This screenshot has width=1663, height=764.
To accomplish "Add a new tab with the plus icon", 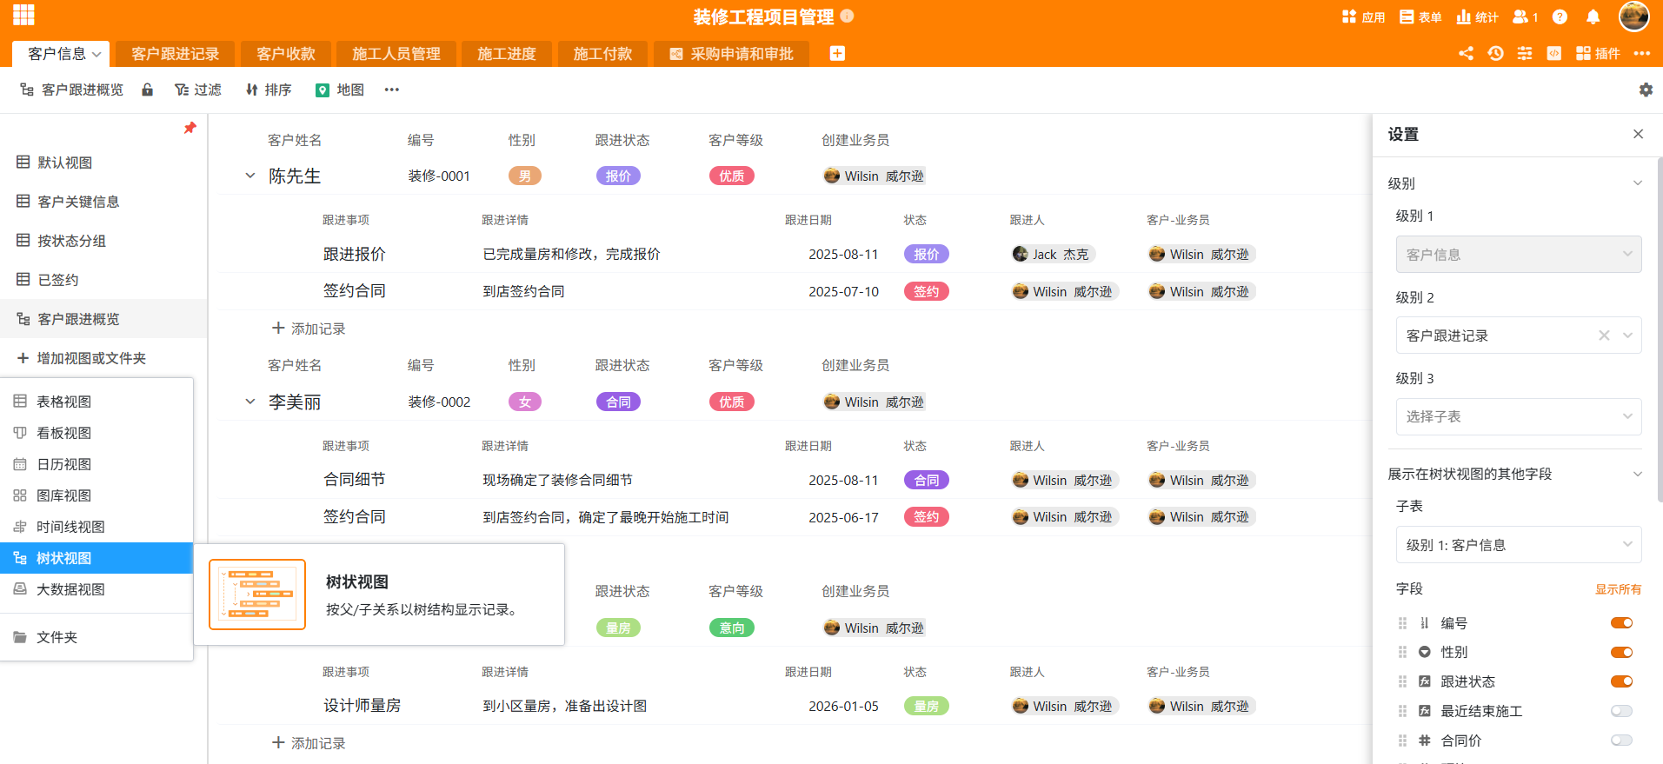I will pyautogui.click(x=836, y=53).
